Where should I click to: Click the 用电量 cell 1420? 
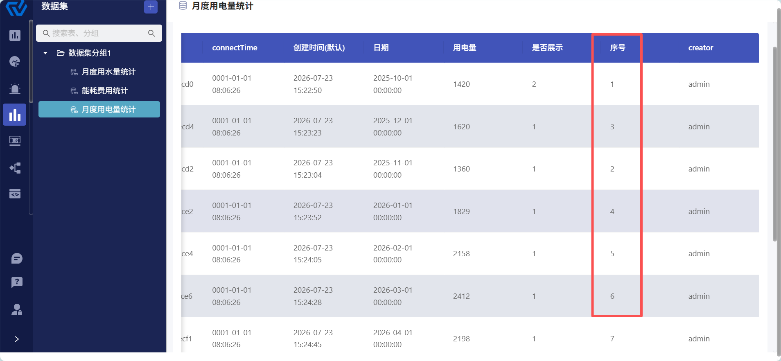pos(461,84)
